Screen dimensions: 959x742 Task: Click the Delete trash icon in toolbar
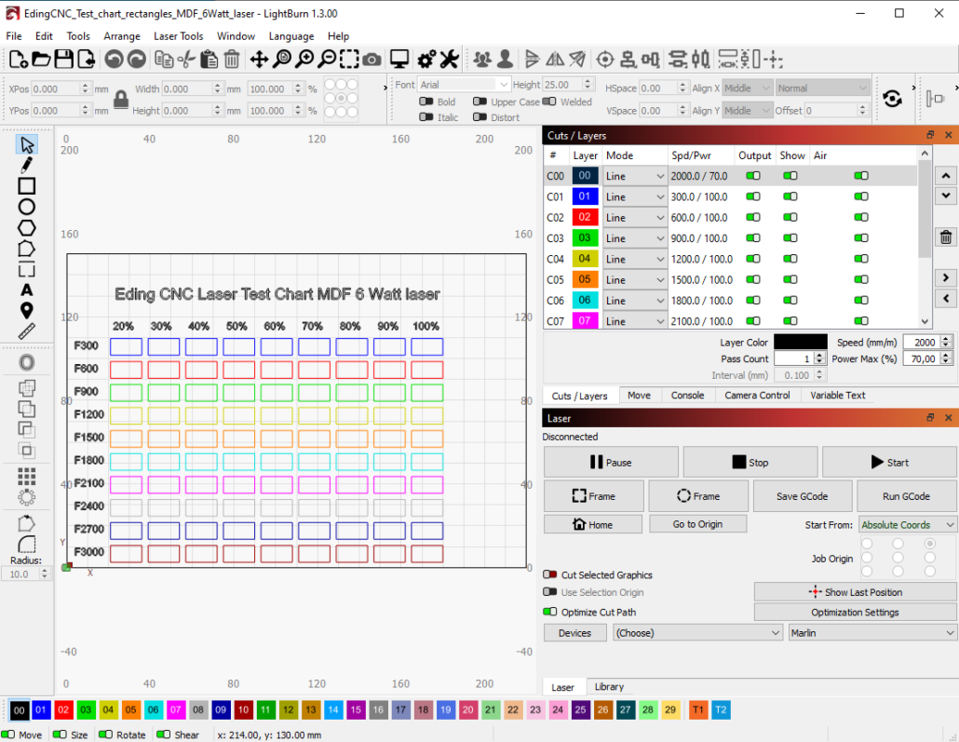click(232, 60)
